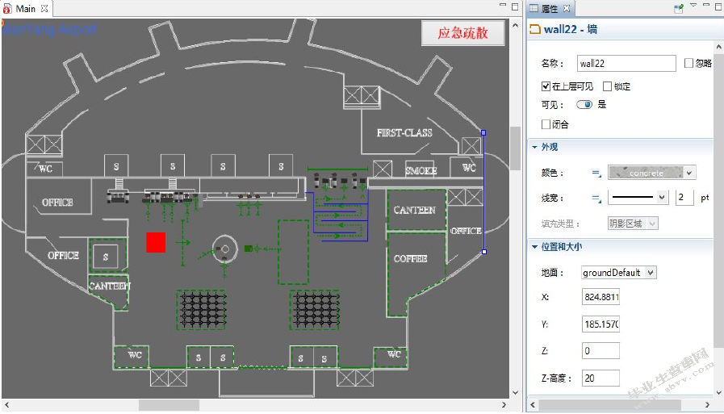Click properties panel scroll down arrow
Image resolution: width=724 pixels, height=414 pixels.
718,392
